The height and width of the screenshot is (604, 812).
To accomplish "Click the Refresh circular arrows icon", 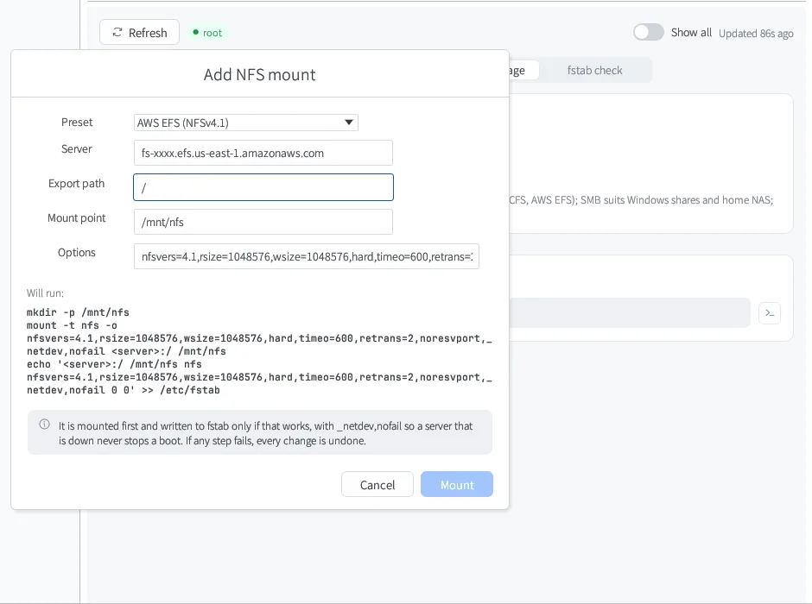I will click(117, 33).
